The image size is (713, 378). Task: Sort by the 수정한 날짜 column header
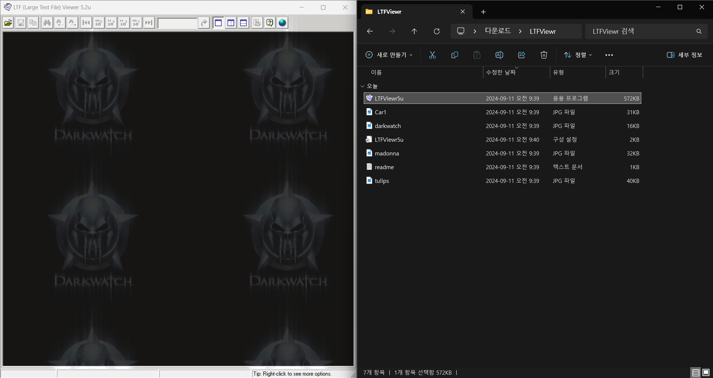click(516, 72)
